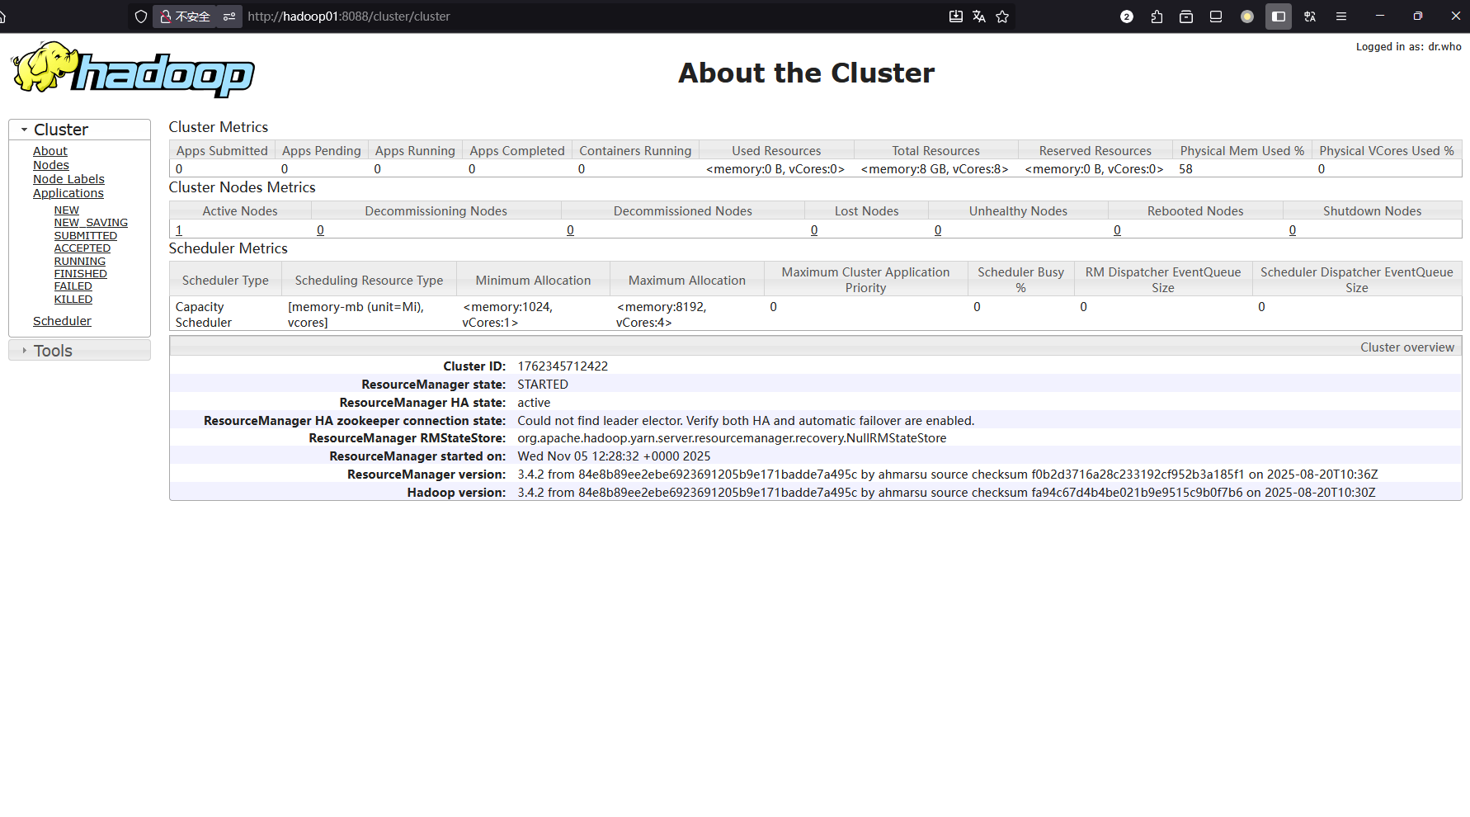The image size is (1470, 817).
Task: Open the browser downloads icon
Action: point(955,17)
